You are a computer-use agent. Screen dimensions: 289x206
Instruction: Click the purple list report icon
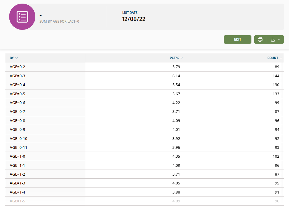22,17
